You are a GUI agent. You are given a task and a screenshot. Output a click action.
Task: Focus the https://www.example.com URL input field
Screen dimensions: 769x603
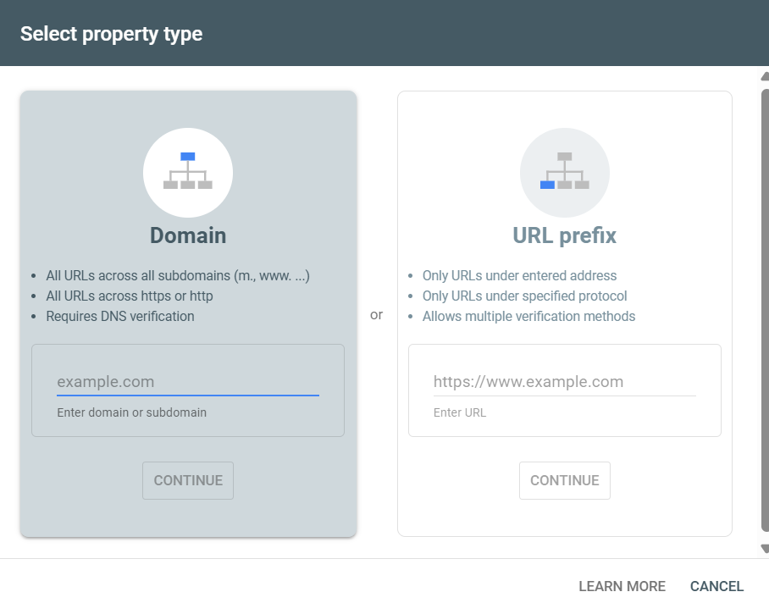(564, 382)
